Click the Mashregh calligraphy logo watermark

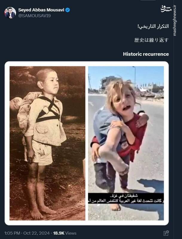pos(166,9)
